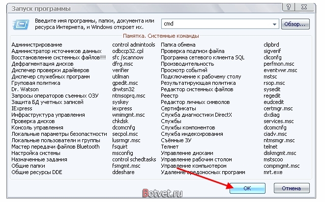Select the text 'fsmgmt.msc'
This screenshot has width=325, height=202.
(126, 166)
